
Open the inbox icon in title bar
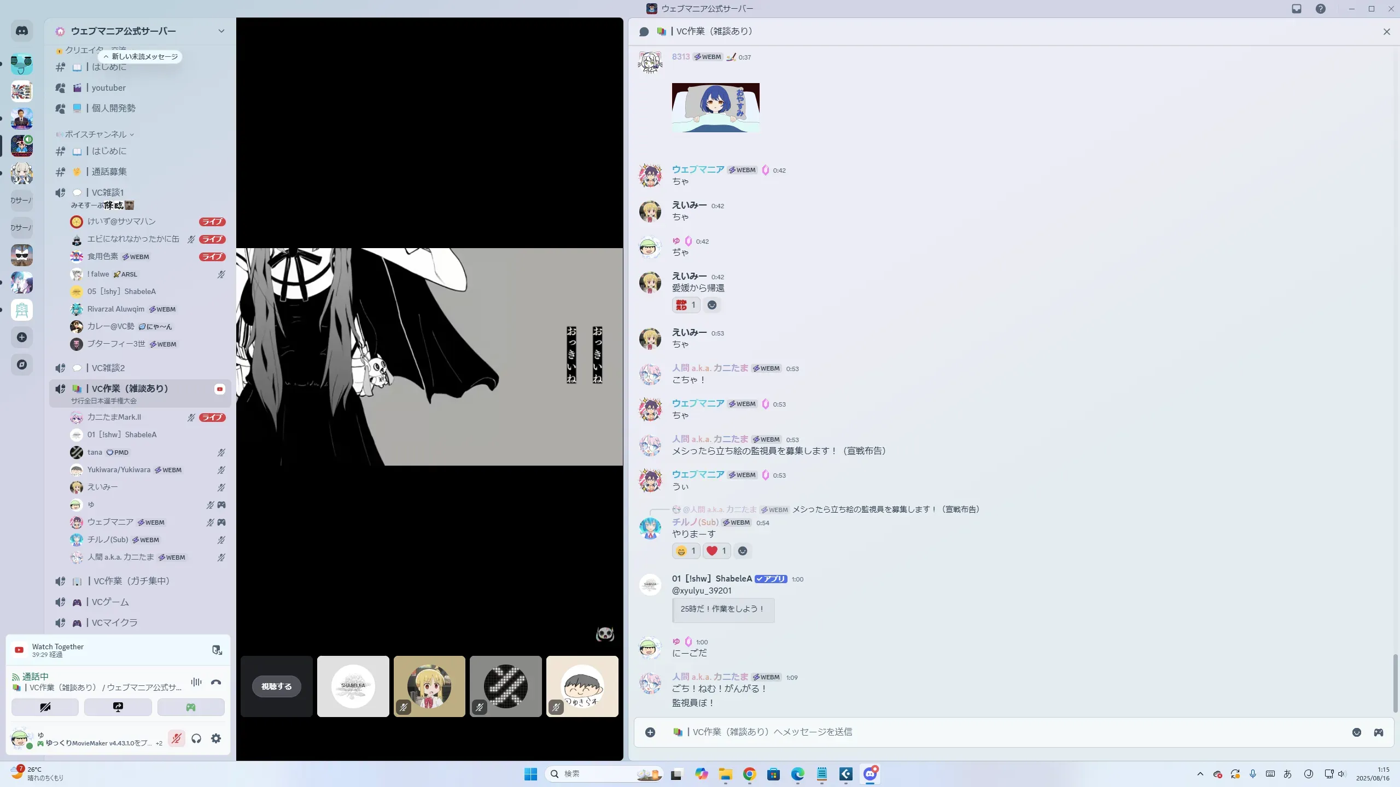1297,9
